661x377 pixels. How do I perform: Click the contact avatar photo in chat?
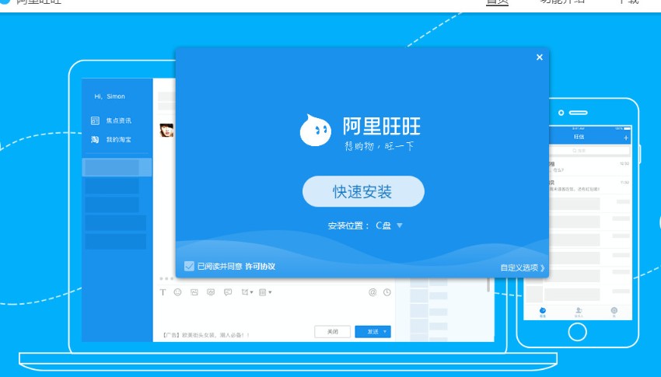(166, 130)
